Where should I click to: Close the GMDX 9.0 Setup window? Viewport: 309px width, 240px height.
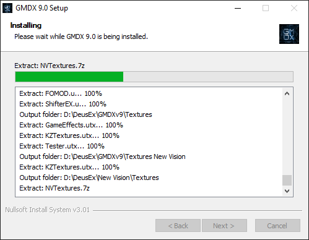(x=294, y=8)
